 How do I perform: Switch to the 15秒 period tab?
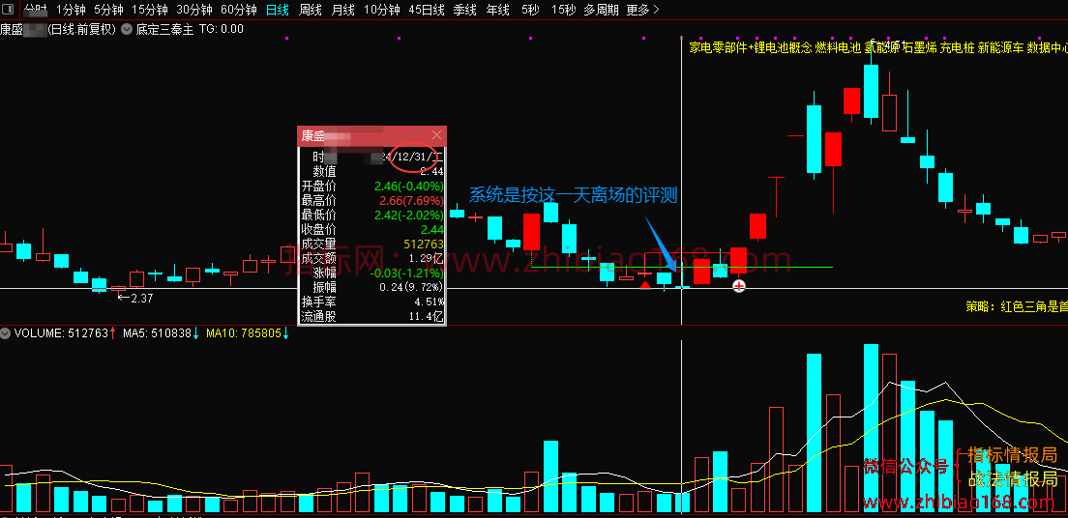tap(563, 10)
